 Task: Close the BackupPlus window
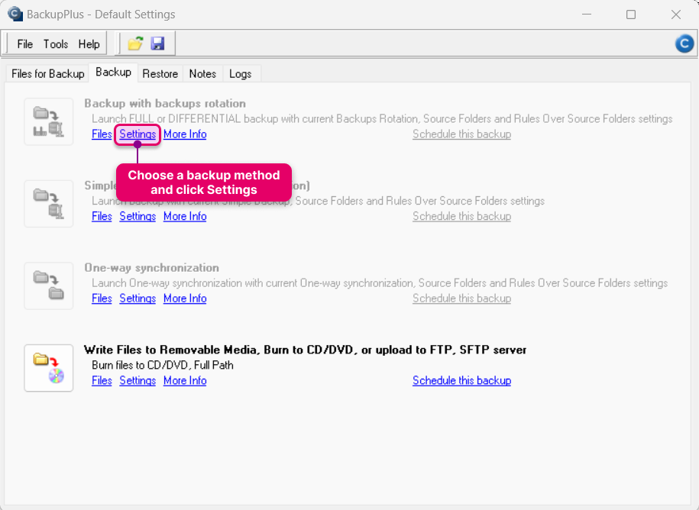coord(676,15)
